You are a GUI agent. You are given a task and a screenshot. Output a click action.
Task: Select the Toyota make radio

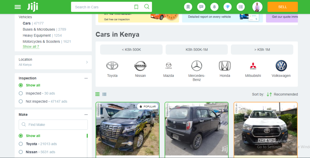tap(21, 144)
